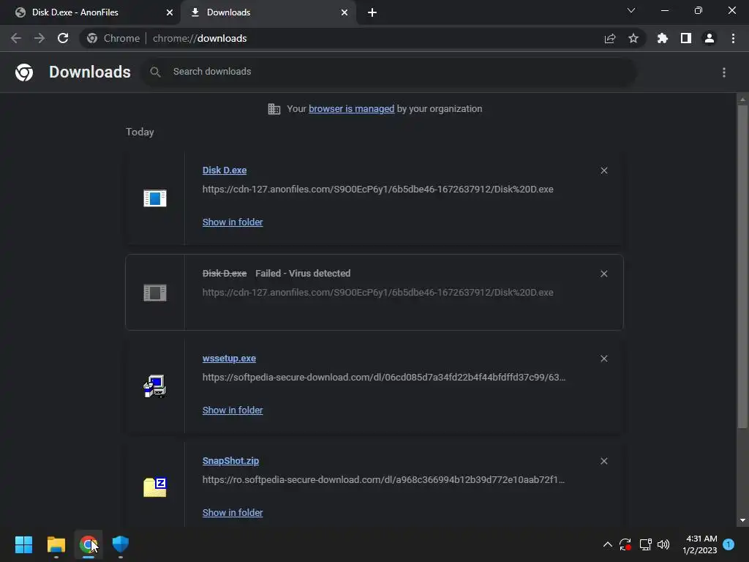Open the SnapShot.zip download link
Image resolution: width=749 pixels, height=562 pixels.
(230, 461)
